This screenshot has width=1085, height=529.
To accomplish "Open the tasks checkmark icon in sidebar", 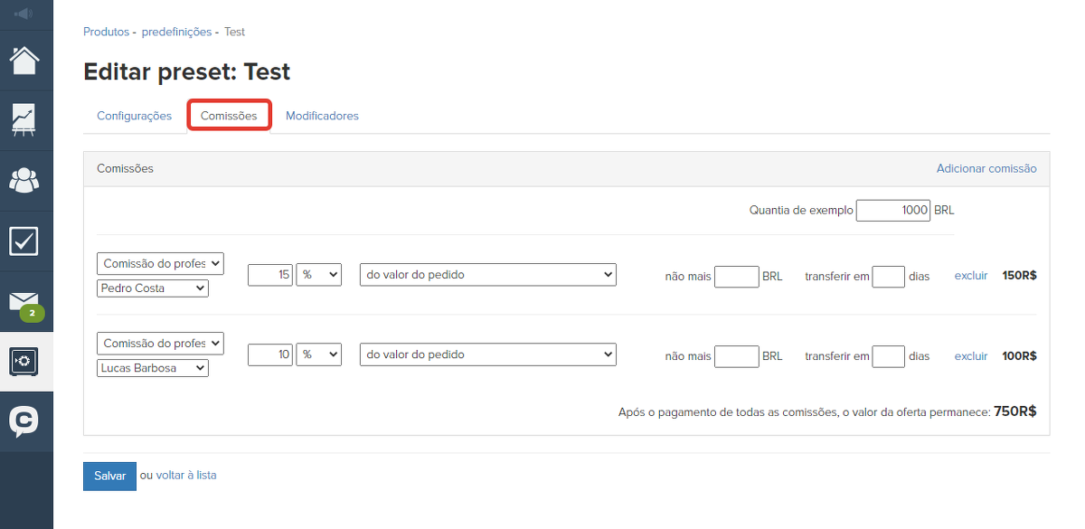I will pyautogui.click(x=25, y=241).
